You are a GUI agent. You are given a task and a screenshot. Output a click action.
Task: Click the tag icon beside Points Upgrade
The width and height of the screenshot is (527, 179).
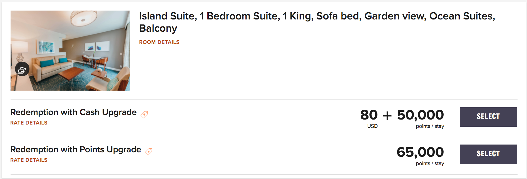149,151
